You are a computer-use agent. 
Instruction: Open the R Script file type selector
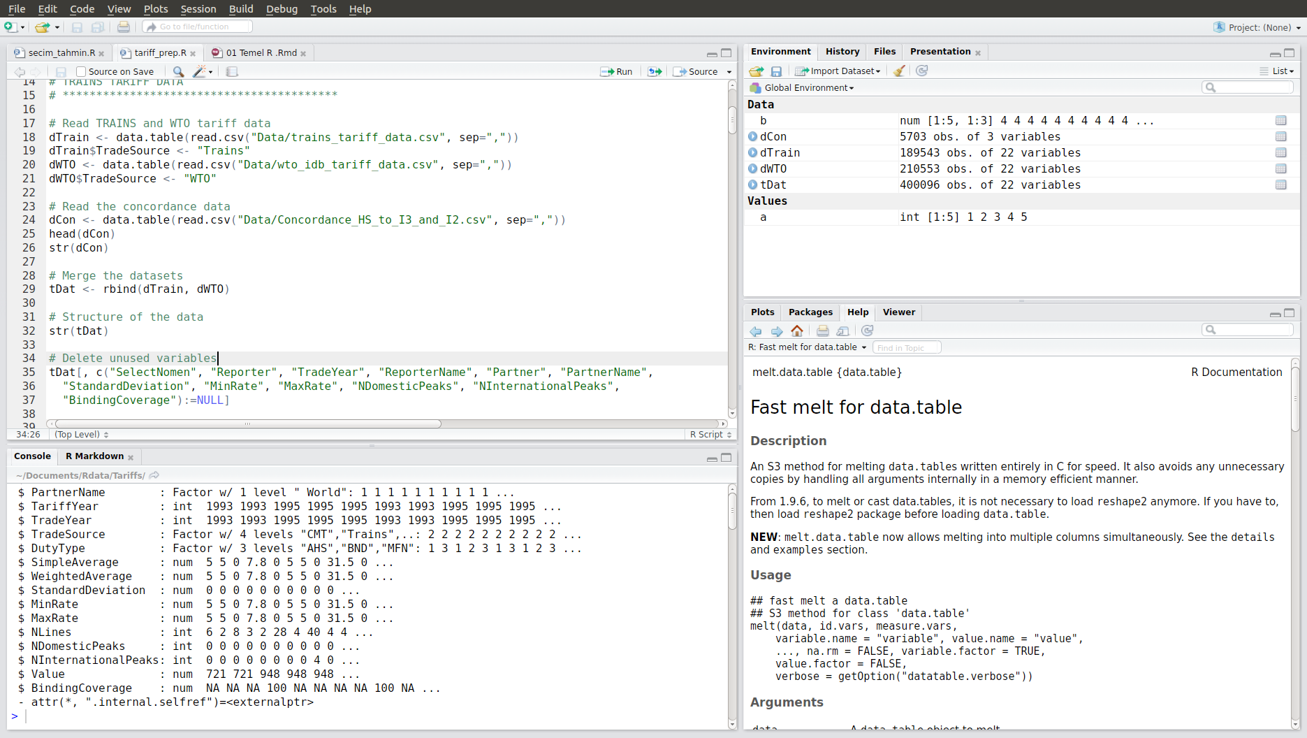710,435
